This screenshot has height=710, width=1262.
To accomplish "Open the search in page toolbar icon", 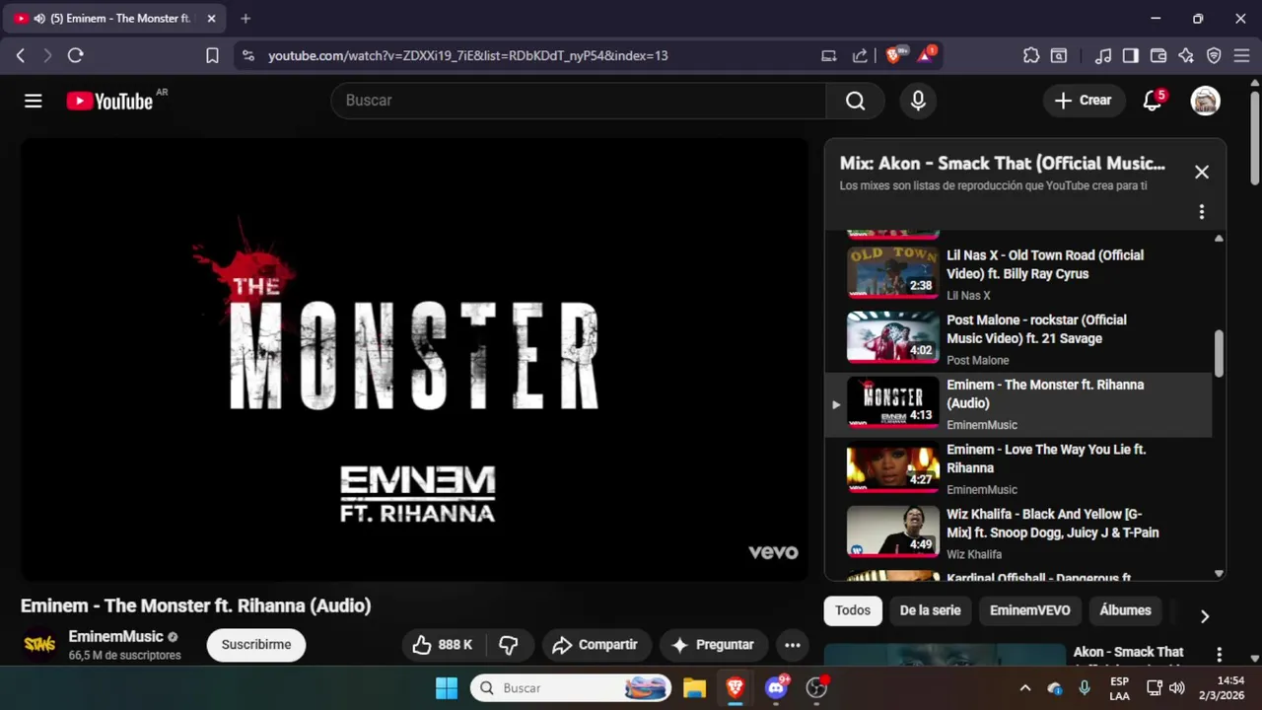I will click(x=1059, y=55).
